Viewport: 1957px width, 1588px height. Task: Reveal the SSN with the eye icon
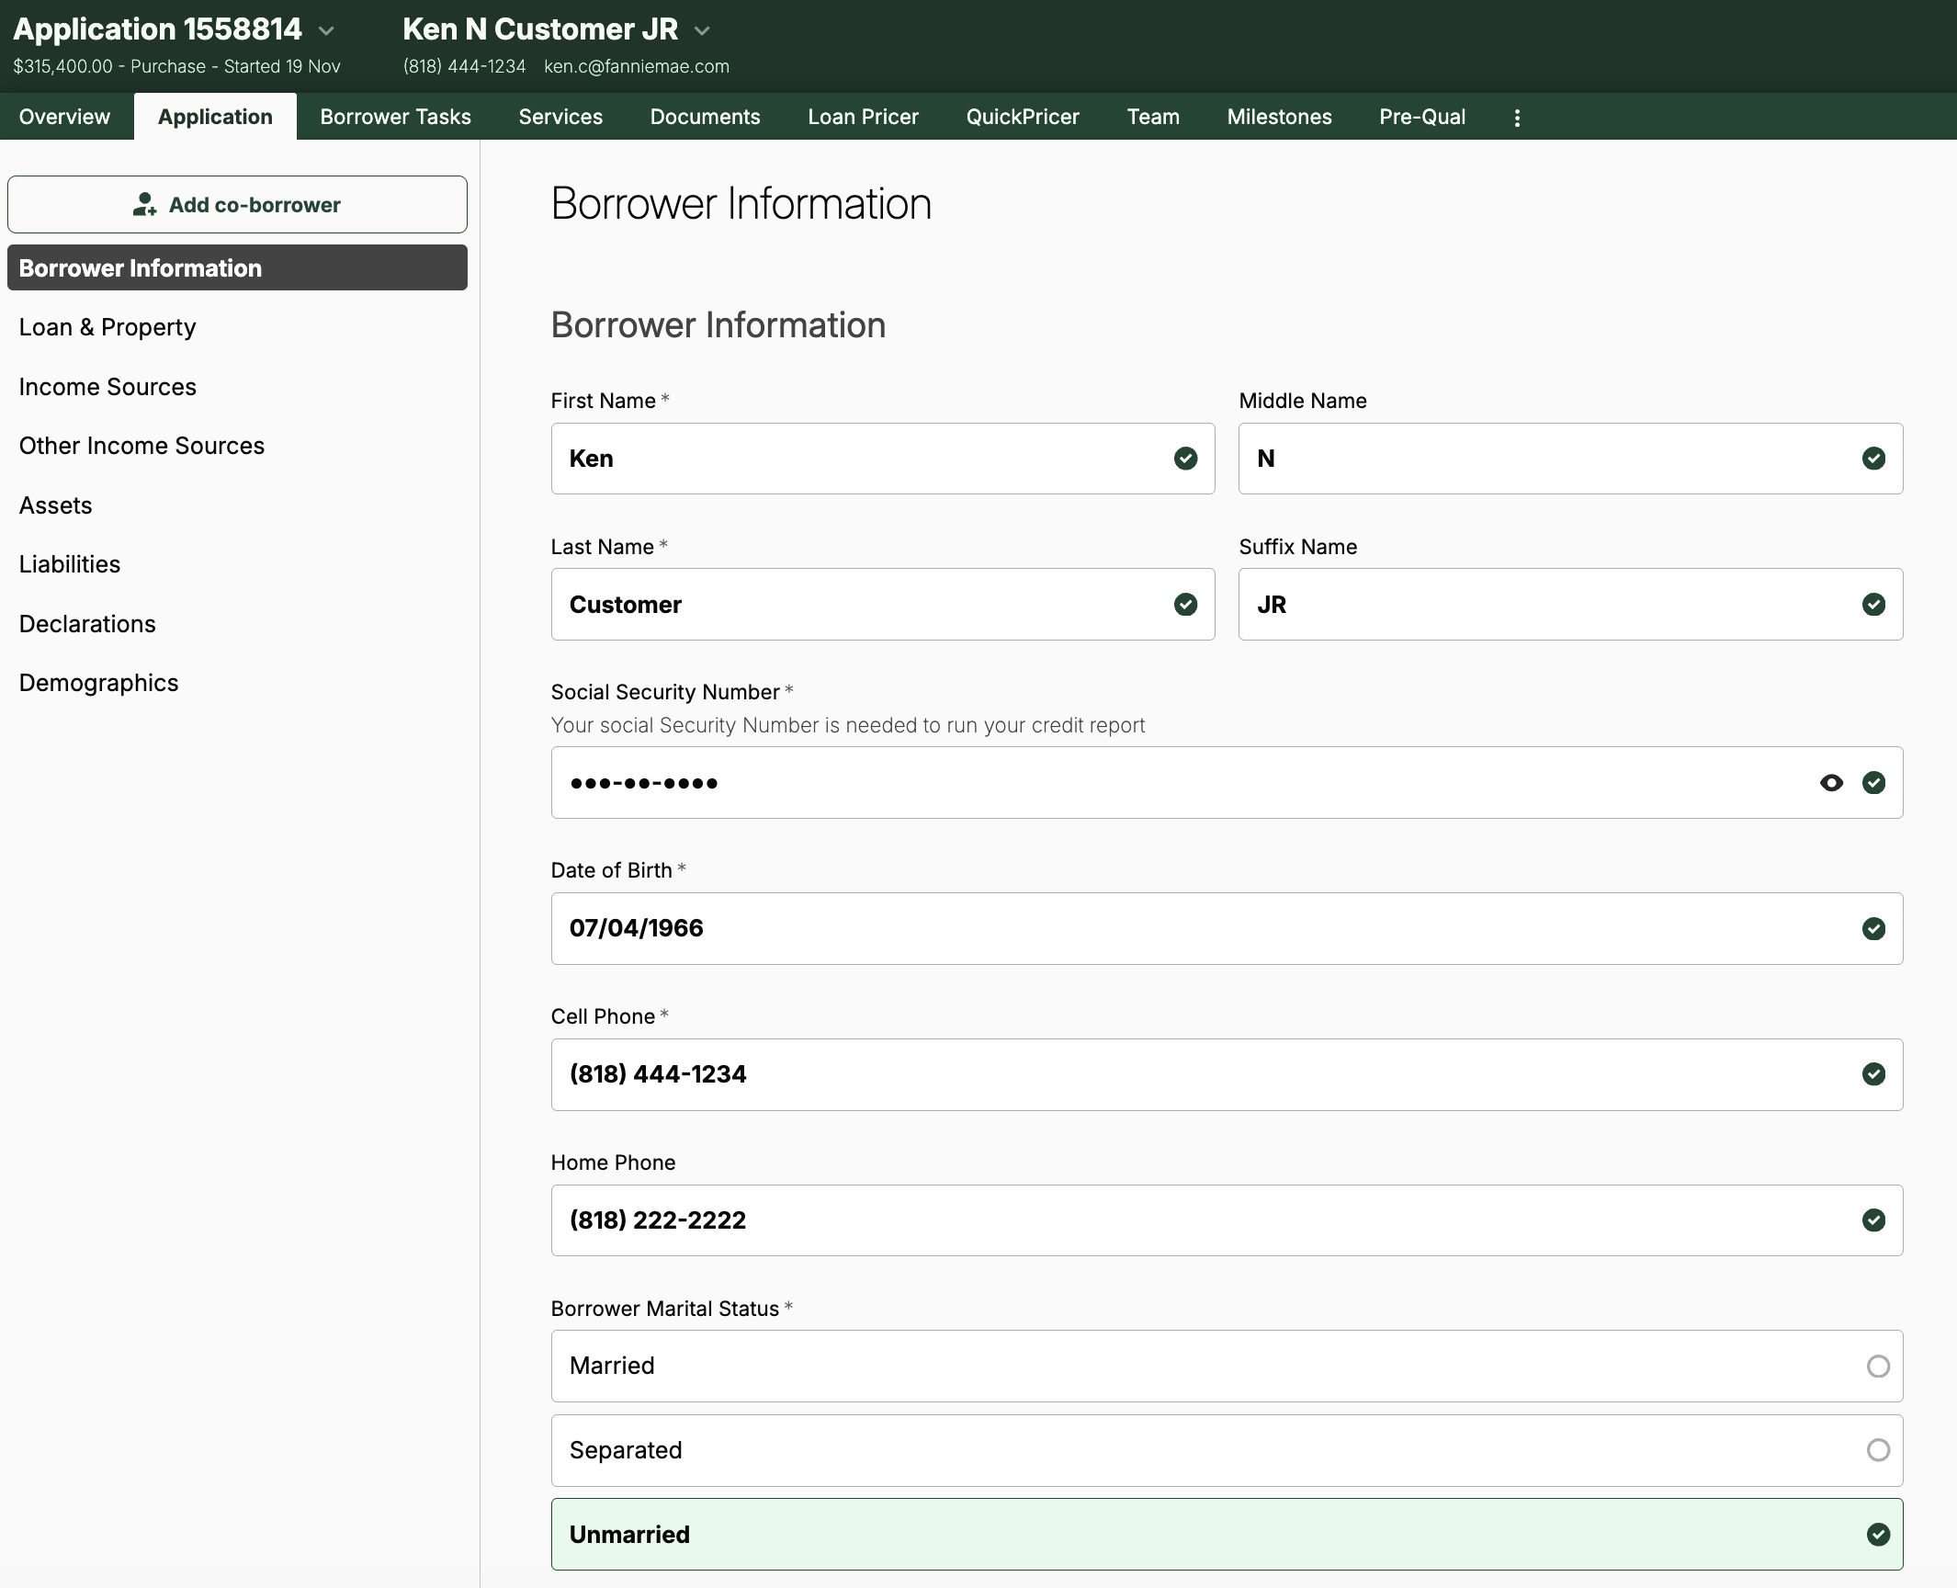pos(1831,783)
